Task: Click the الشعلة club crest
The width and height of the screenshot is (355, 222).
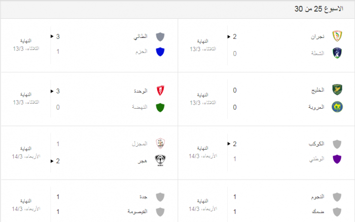Action: pos(337,53)
